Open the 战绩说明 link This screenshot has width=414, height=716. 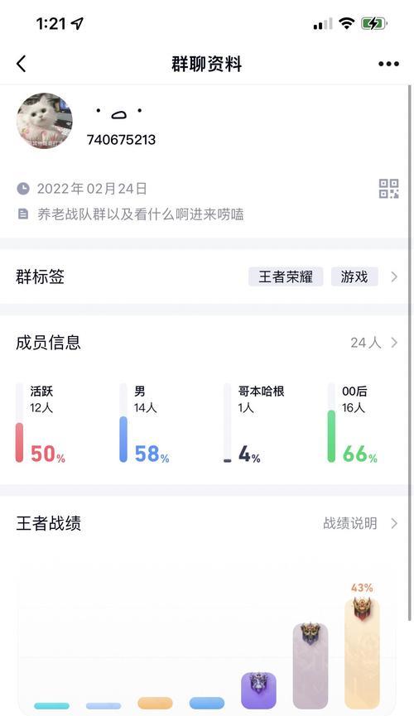350,523
